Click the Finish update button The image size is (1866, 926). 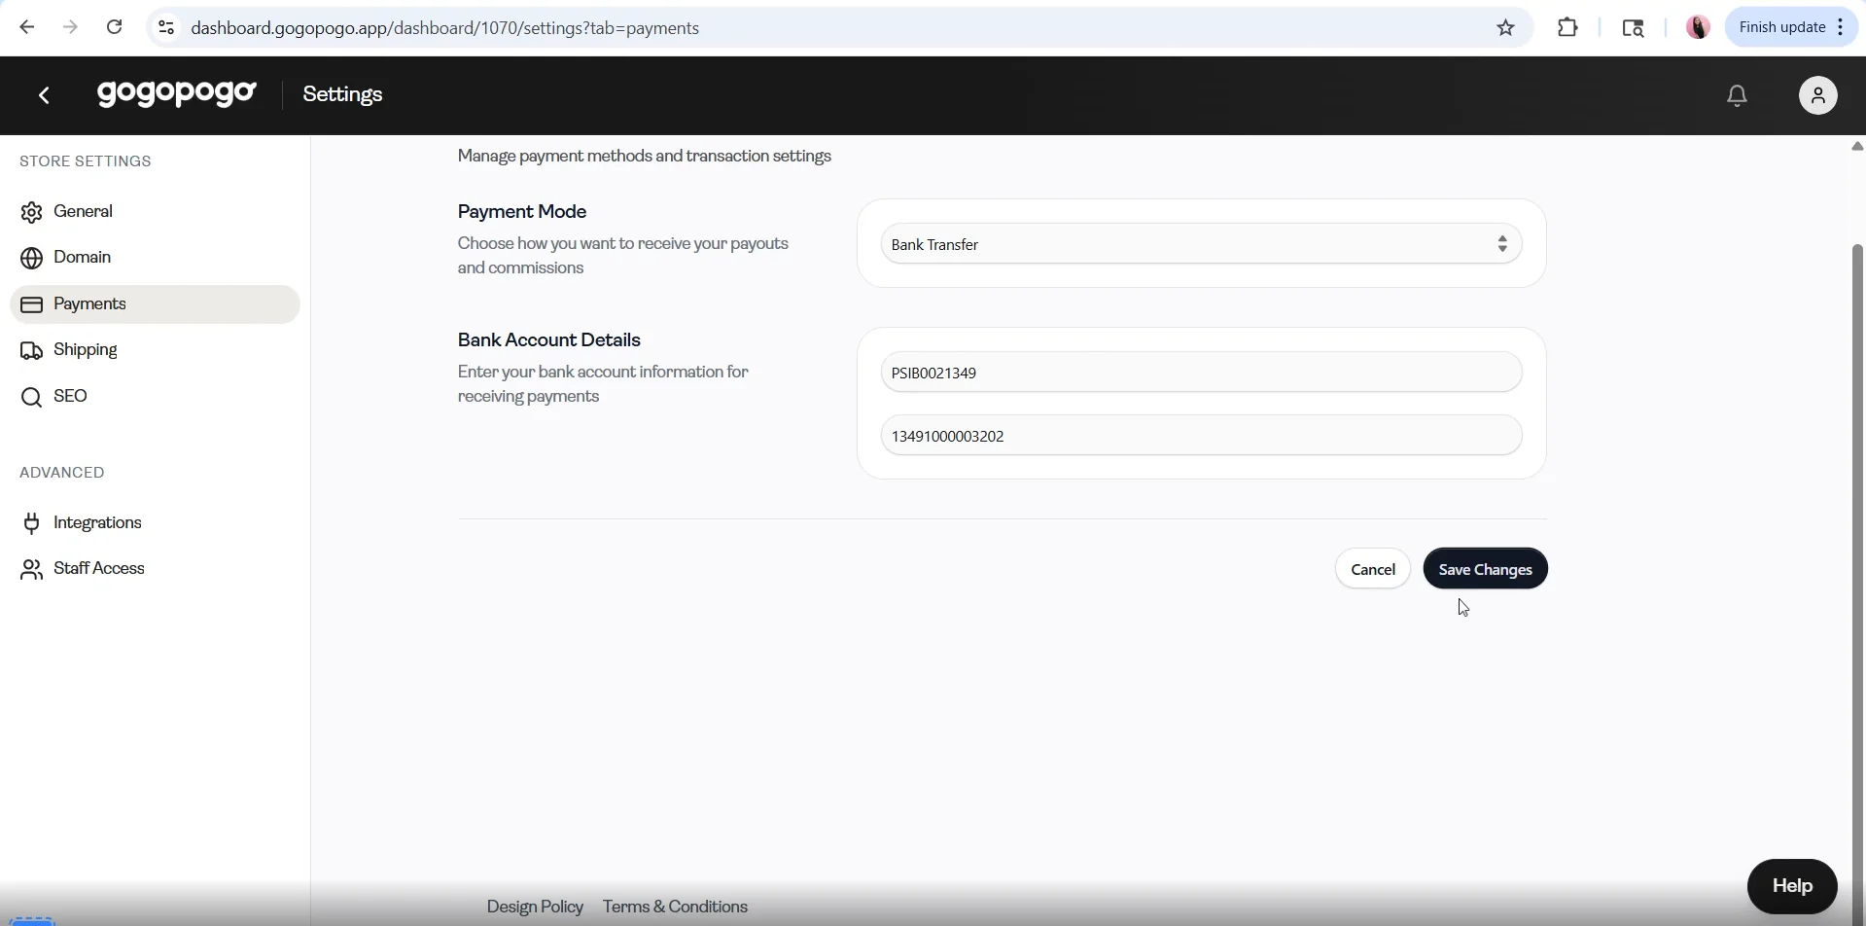click(1792, 27)
